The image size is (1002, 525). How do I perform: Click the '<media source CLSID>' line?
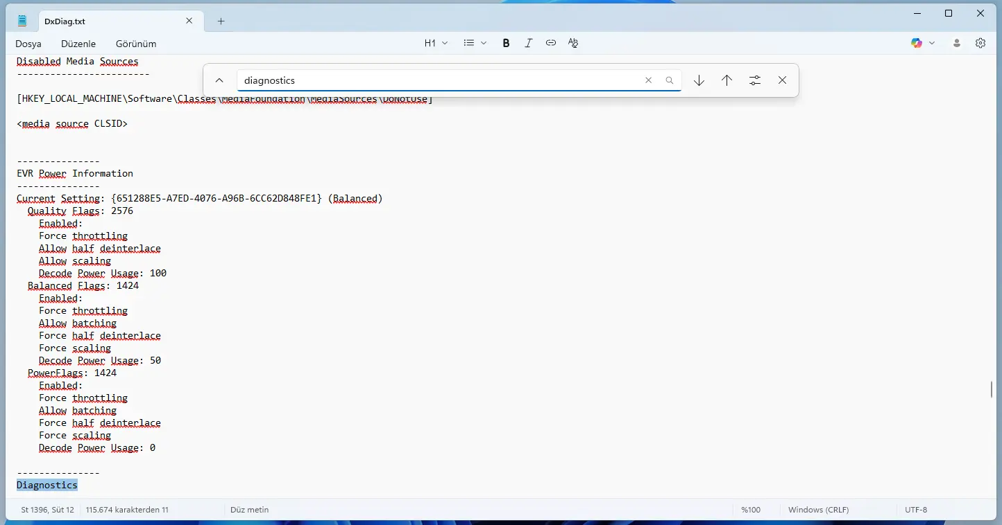click(72, 123)
